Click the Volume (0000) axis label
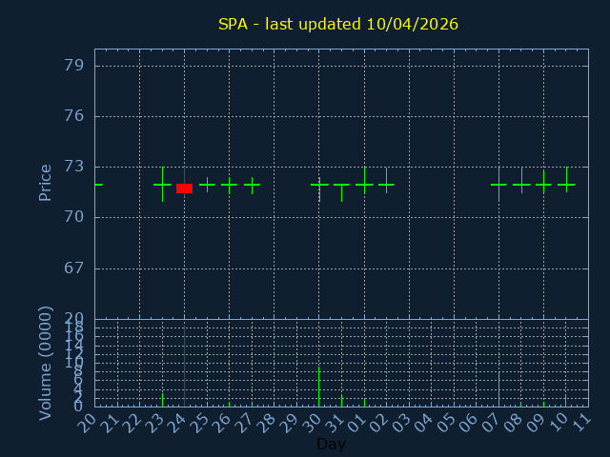Screen dimensions: 610x457 [45, 363]
